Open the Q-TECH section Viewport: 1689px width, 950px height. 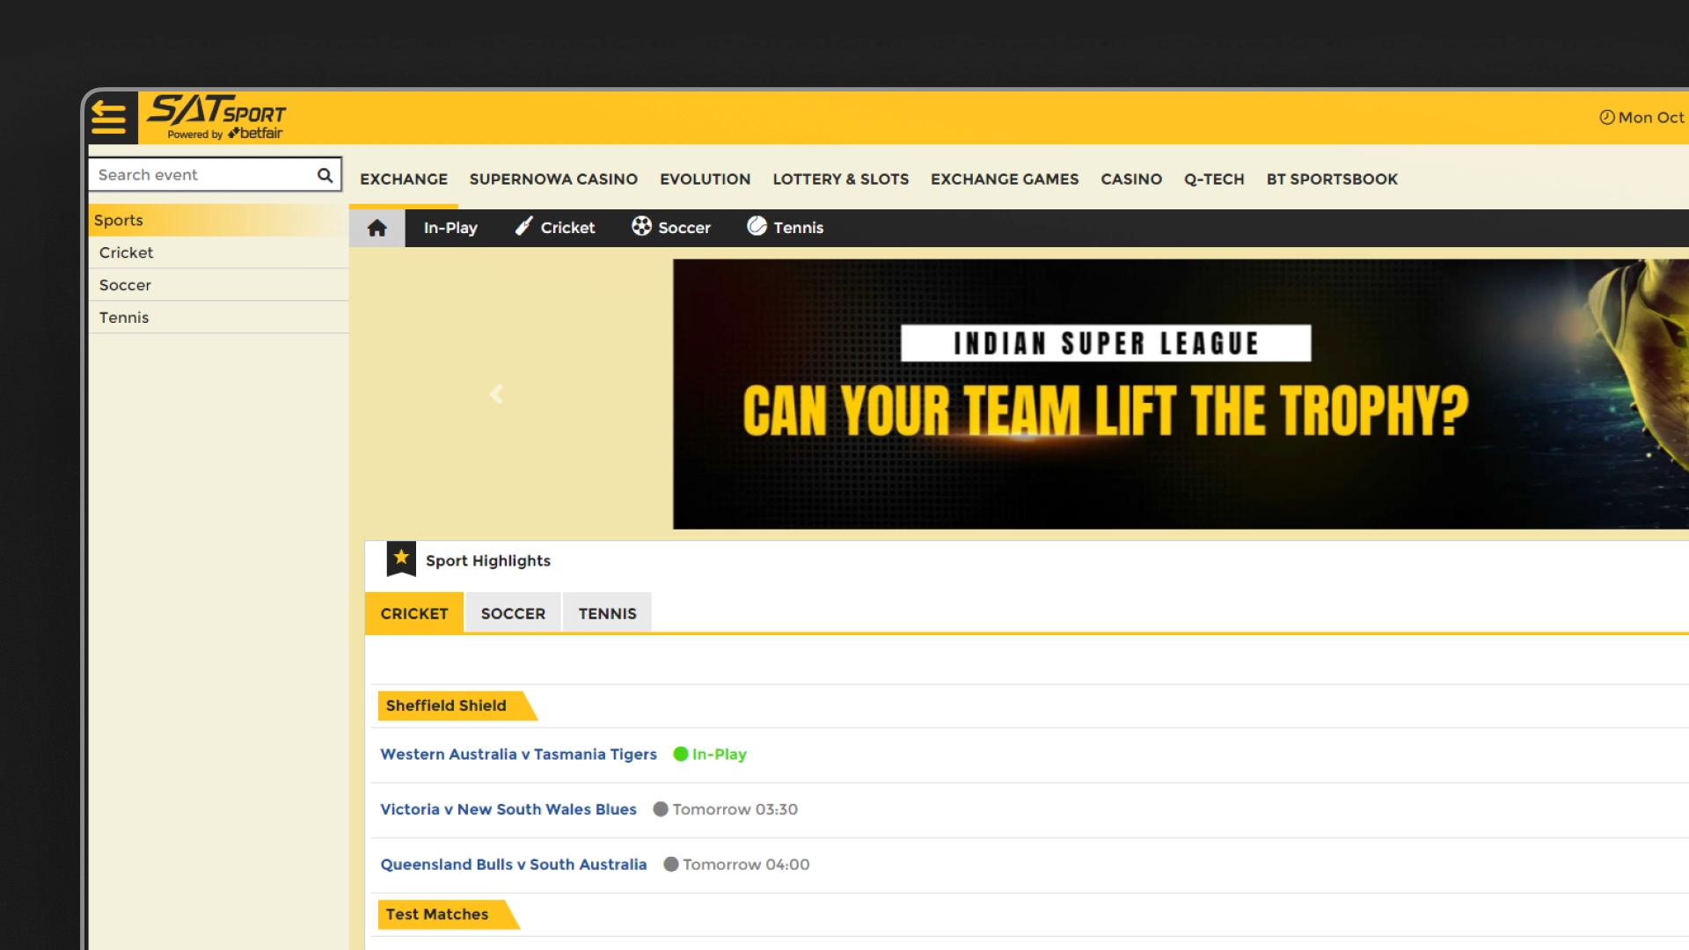pyautogui.click(x=1214, y=179)
